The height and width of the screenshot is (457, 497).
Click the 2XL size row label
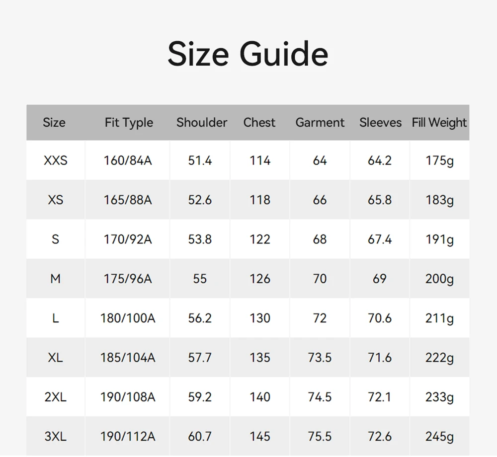point(56,397)
